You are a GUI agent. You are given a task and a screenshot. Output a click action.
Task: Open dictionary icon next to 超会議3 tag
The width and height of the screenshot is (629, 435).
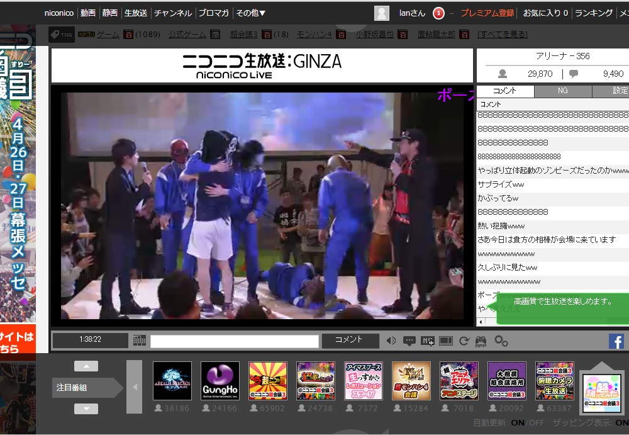(266, 35)
